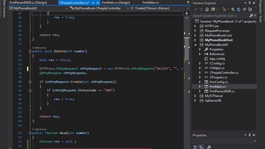265x149 pixels.
Task: Click the App.config file icon
Action: (206, 59)
